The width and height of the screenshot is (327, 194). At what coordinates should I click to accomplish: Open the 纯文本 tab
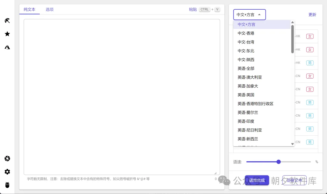click(29, 9)
